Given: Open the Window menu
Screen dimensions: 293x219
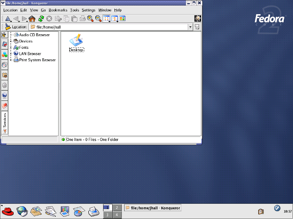Looking at the screenshot, I should 105,10.
